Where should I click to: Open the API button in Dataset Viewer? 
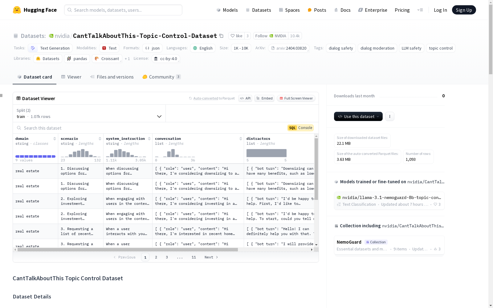pyautogui.click(x=245, y=98)
